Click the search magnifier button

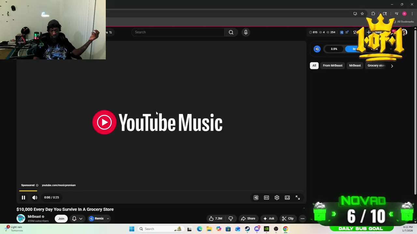tap(231, 32)
